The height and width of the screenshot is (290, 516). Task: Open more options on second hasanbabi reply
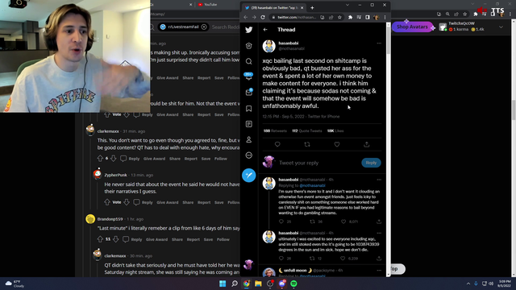tap(379, 233)
